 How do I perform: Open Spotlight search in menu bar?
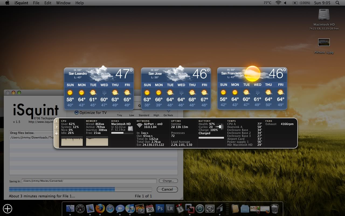click(337, 3)
